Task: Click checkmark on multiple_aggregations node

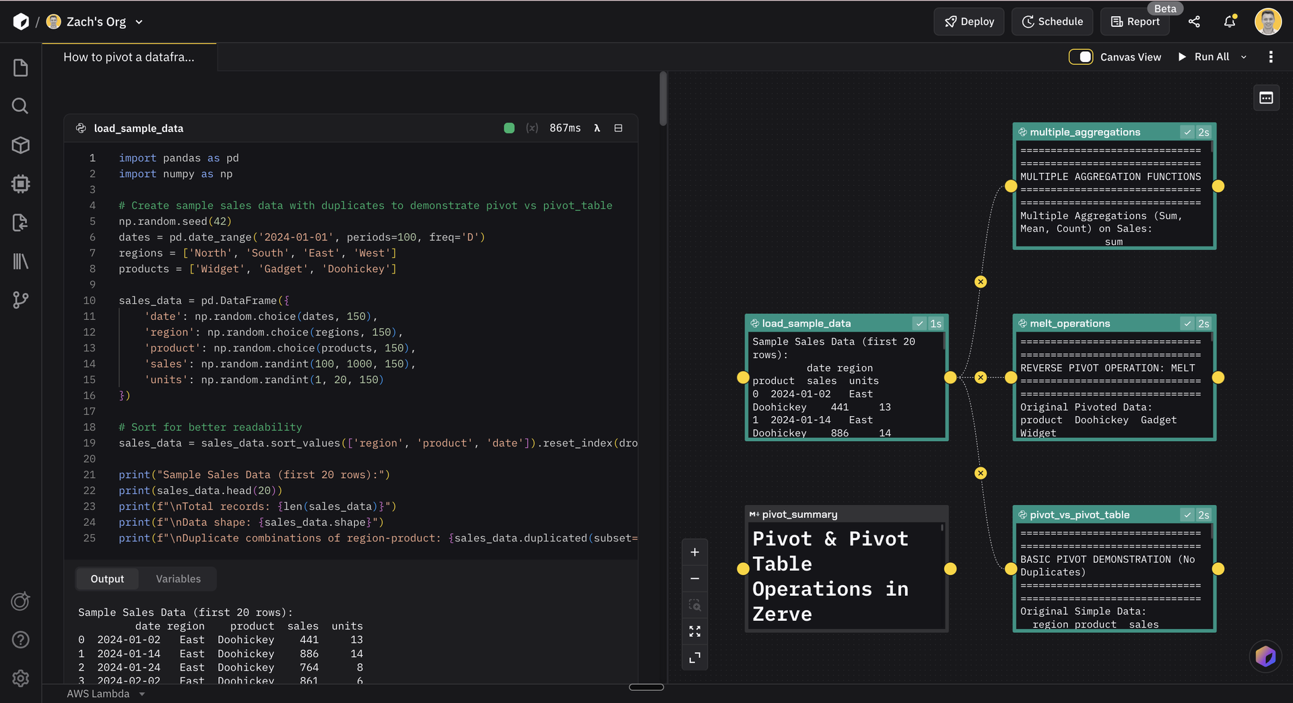Action: click(x=1188, y=133)
